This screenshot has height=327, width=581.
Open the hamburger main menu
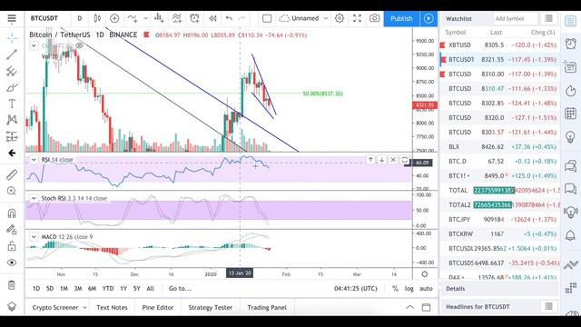[x=12, y=18]
